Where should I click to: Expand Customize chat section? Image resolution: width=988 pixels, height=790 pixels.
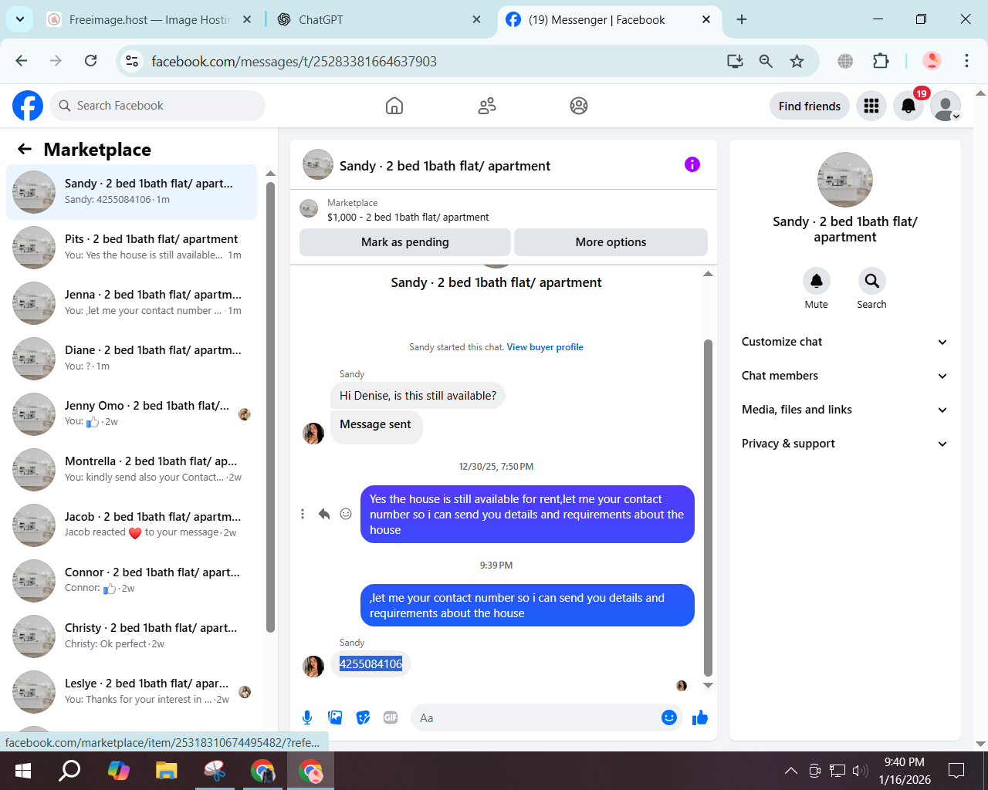pyautogui.click(x=845, y=342)
